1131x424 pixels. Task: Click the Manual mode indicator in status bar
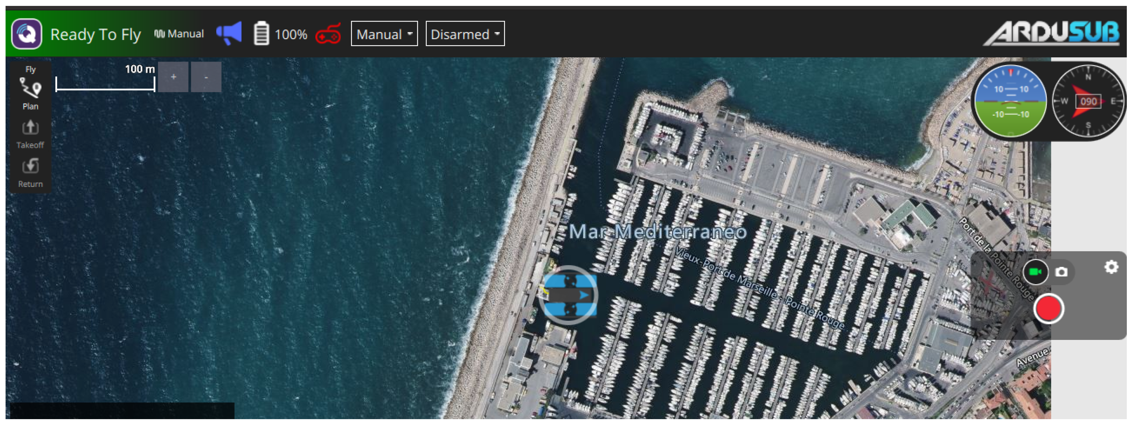[x=179, y=34]
